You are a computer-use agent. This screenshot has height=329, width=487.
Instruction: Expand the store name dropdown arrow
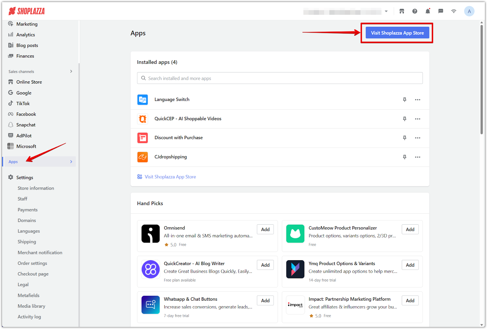pyautogui.click(x=386, y=11)
